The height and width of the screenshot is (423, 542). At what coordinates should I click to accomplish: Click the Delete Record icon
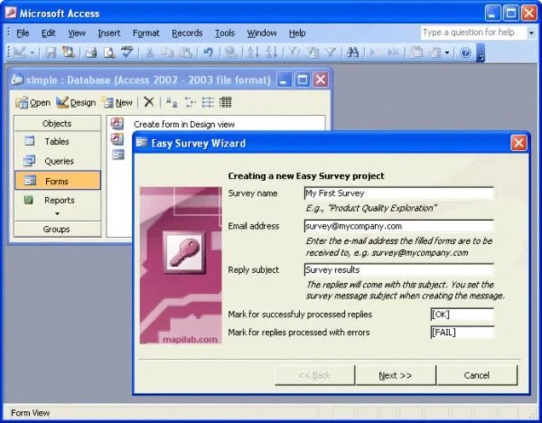[393, 53]
